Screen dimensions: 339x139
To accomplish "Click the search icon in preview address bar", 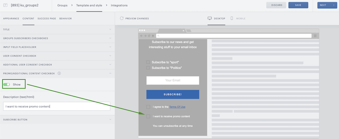I will coord(158,36).
